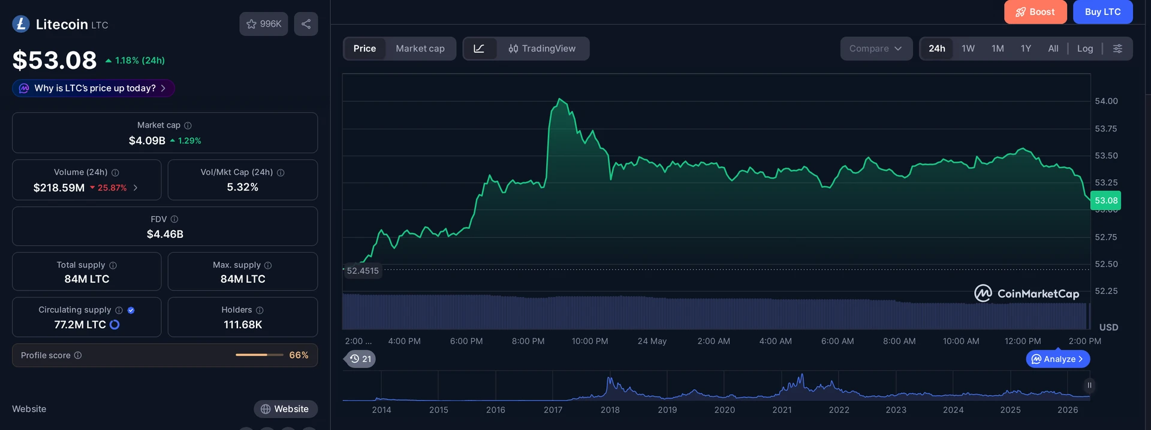This screenshot has height=430, width=1151.
Task: Click the 66% profile score value
Action: coord(299,355)
